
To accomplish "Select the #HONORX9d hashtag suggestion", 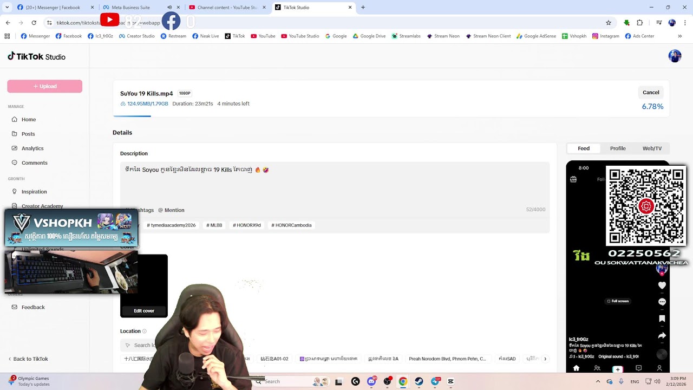I will coord(247,225).
